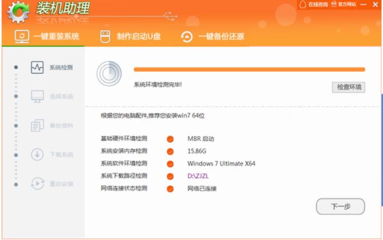Click the orange detection progress bar
383x240 pixels.
[250, 70]
